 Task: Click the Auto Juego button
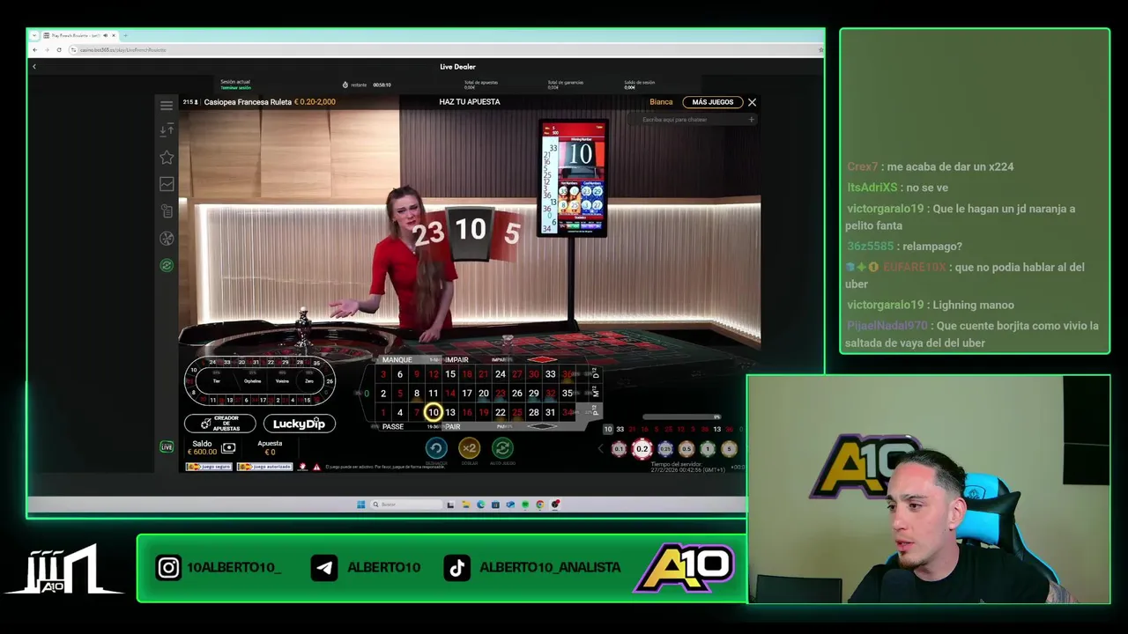(502, 448)
